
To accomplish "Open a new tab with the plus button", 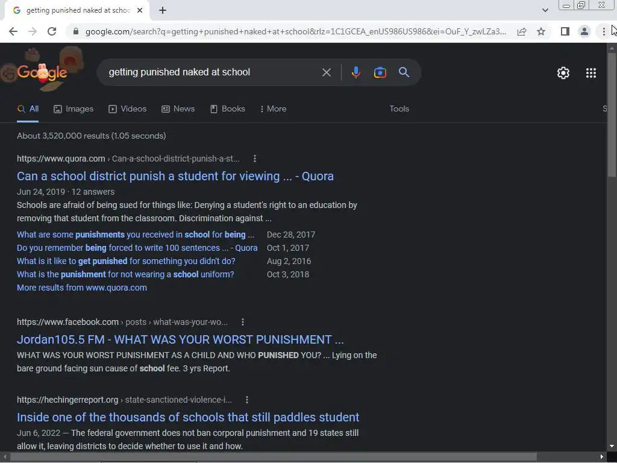I will (163, 10).
